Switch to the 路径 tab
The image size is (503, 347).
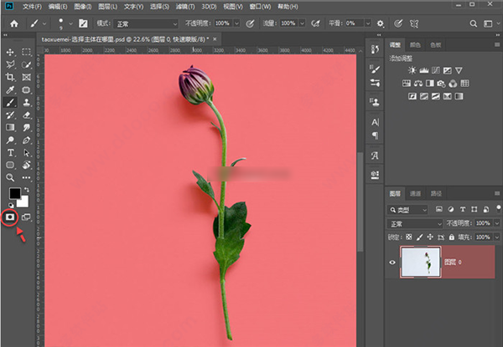(x=436, y=193)
